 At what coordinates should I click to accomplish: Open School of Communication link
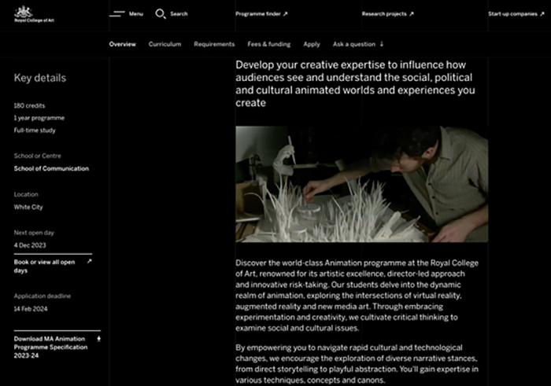(x=51, y=168)
